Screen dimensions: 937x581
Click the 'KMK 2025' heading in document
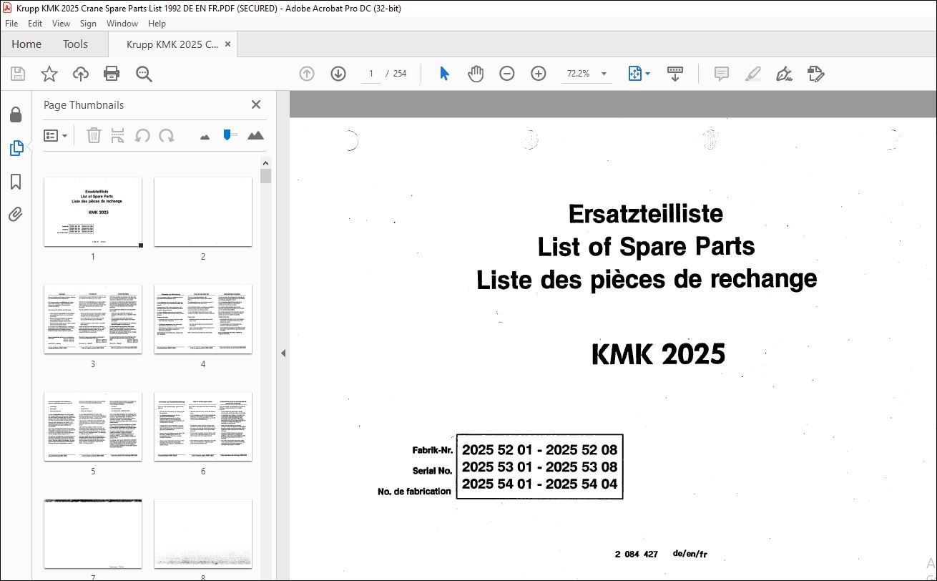pyautogui.click(x=658, y=354)
